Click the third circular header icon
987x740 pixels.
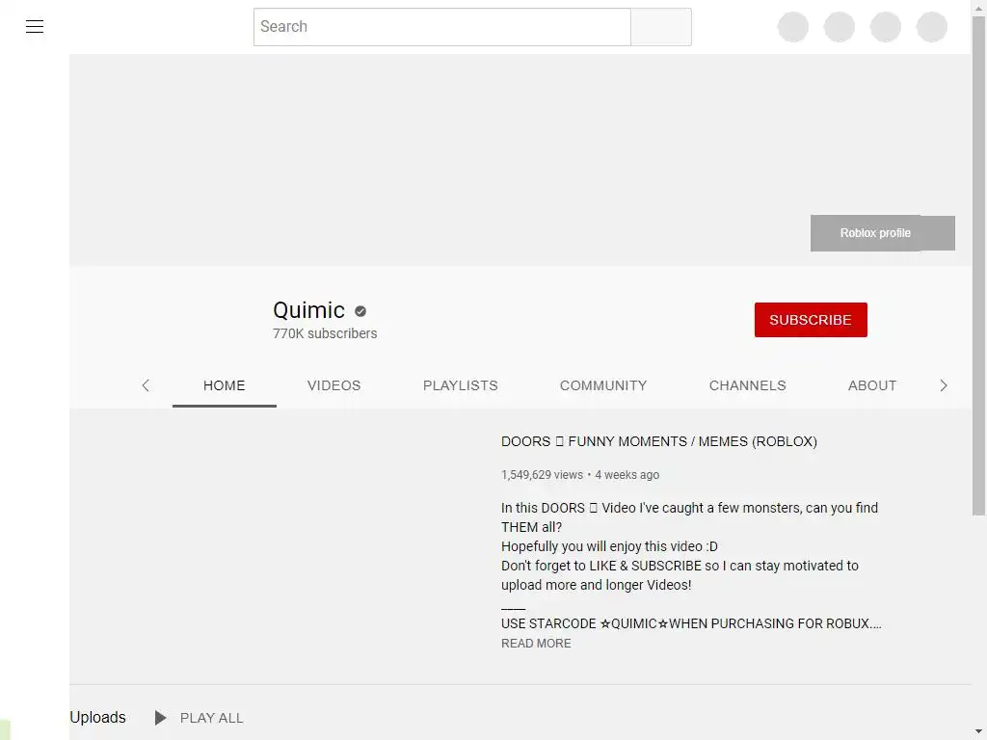point(886,27)
